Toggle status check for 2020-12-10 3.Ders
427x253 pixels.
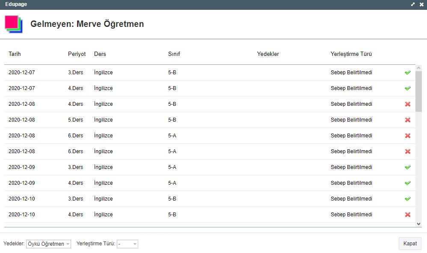(x=407, y=199)
